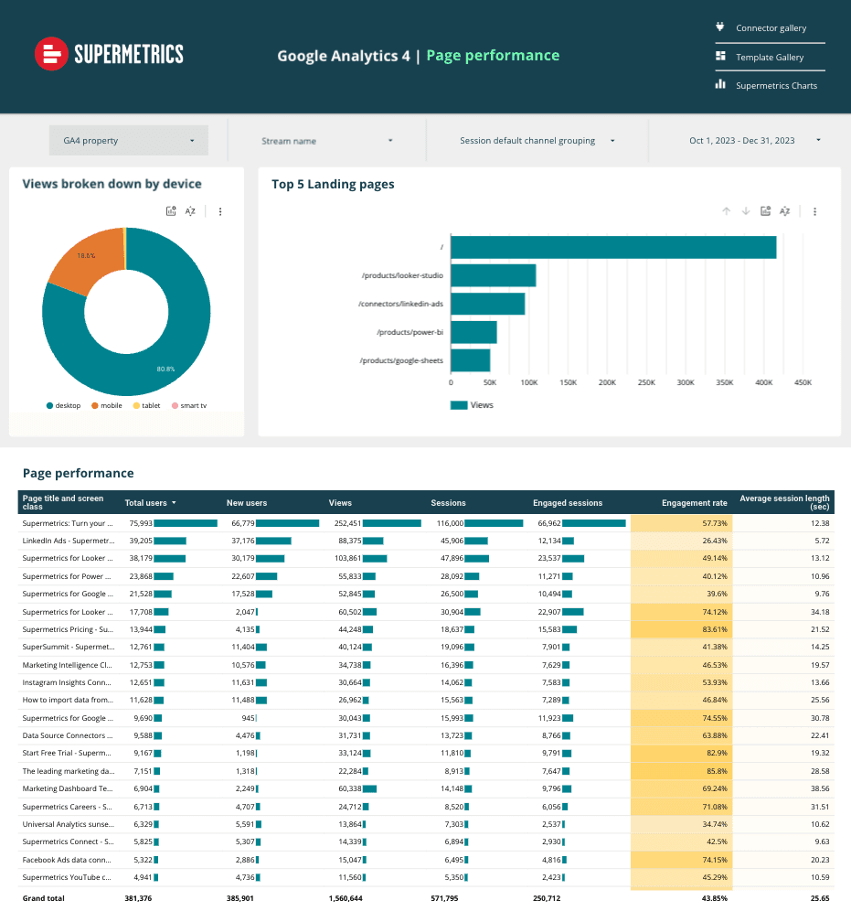This screenshot has height=911, width=851.
Task: Click the A-Z sort icon on the device chart
Action: pos(191,211)
